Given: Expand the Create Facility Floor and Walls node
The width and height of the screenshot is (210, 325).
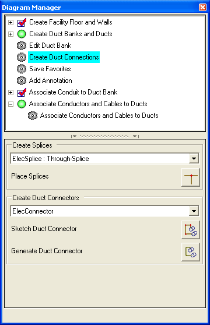Looking at the screenshot, I should [x=10, y=22].
